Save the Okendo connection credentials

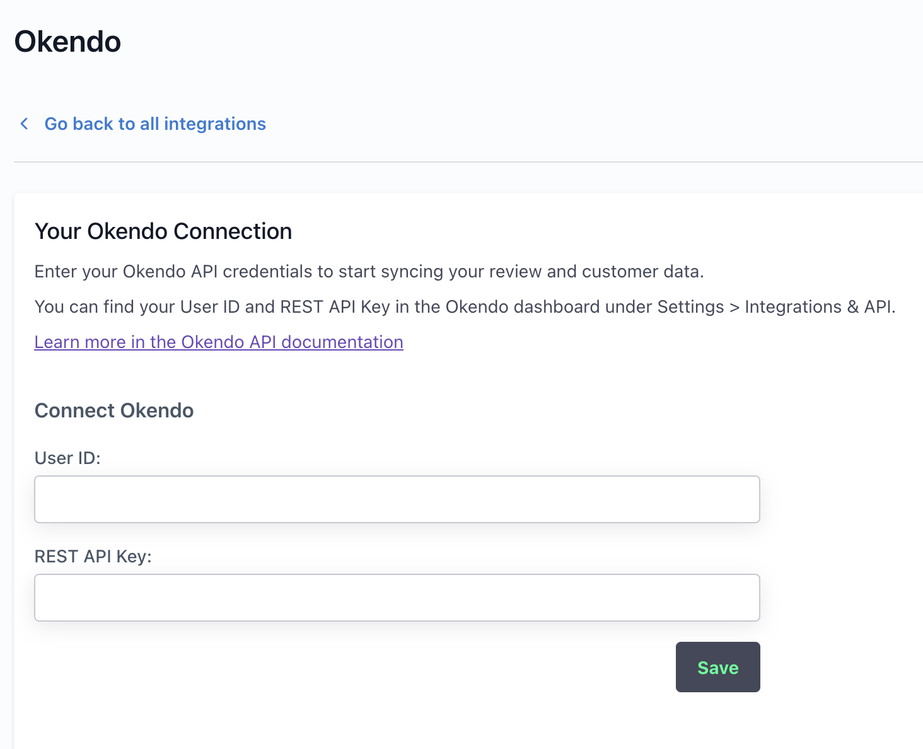pos(718,667)
